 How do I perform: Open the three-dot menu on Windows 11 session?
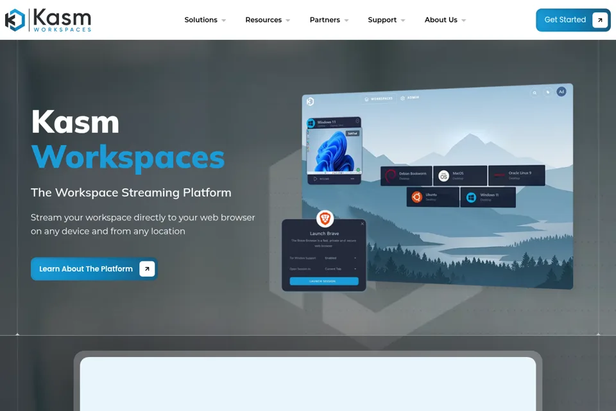click(x=352, y=179)
